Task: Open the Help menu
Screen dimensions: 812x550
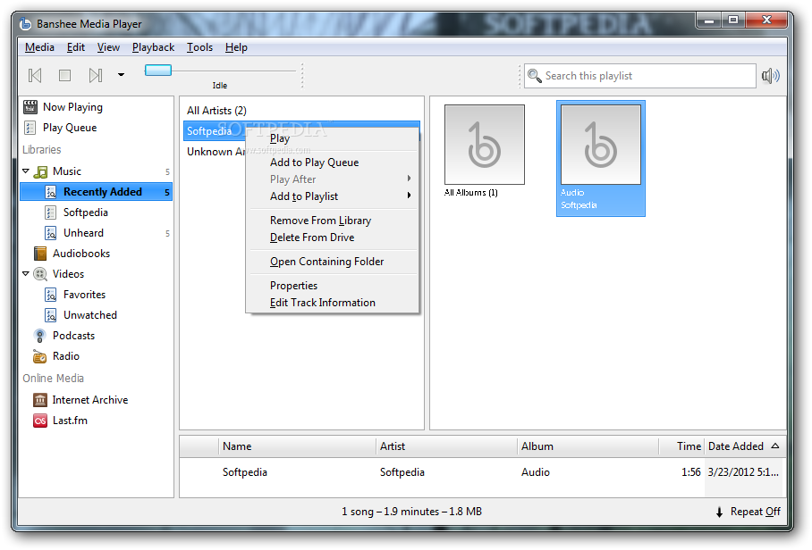Action: (x=236, y=47)
